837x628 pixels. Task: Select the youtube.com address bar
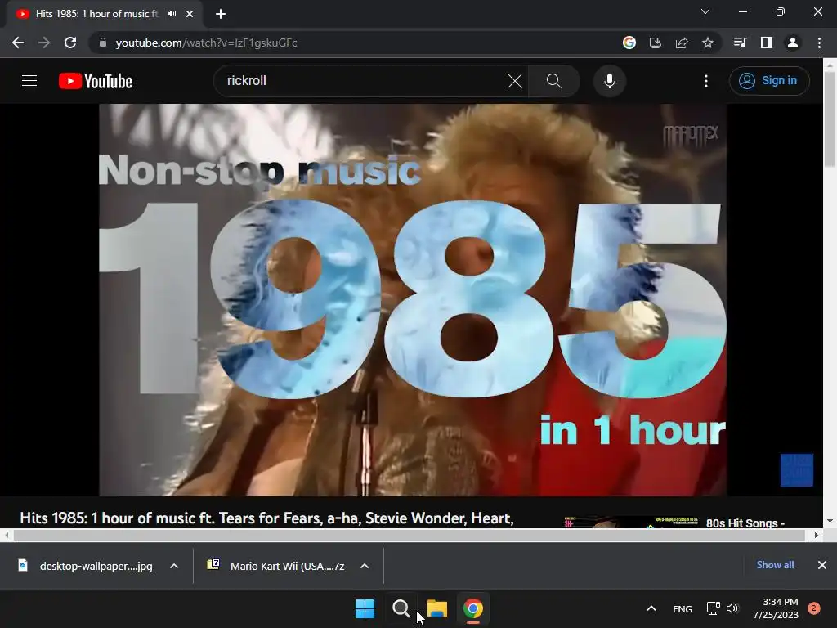206,43
